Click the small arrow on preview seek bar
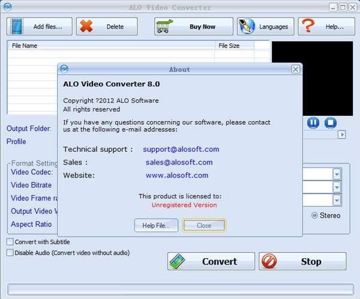Viewport: 360px width, 299px height. tap(341, 134)
